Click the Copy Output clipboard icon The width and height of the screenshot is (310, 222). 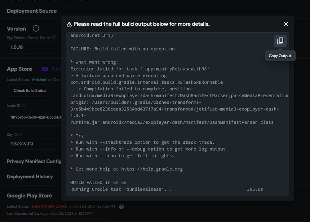pos(280,41)
